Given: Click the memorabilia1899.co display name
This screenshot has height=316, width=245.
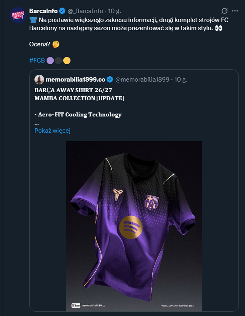Looking at the screenshot, I should [75, 80].
